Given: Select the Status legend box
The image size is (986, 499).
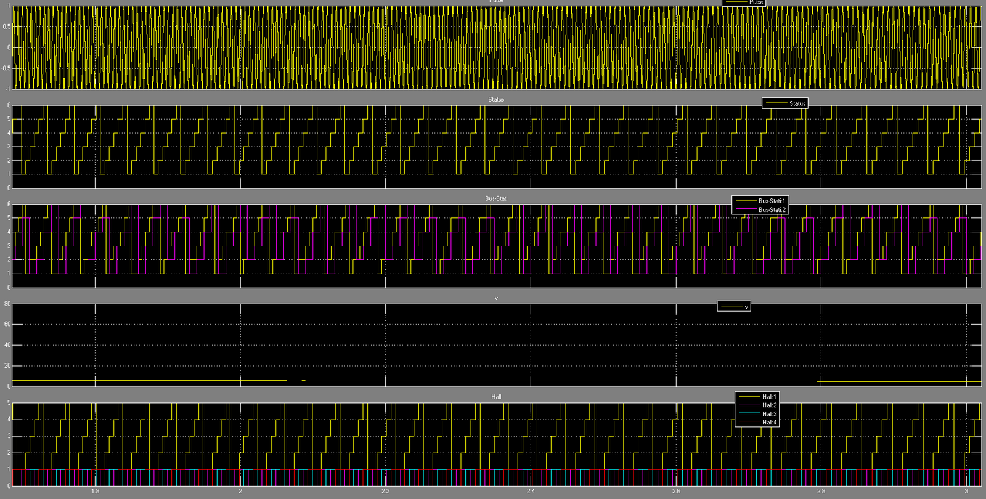Looking at the screenshot, I should pyautogui.click(x=784, y=103).
